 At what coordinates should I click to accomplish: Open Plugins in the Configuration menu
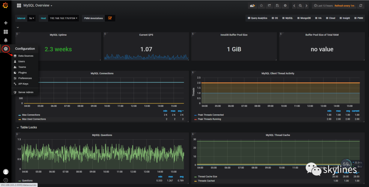22,73
